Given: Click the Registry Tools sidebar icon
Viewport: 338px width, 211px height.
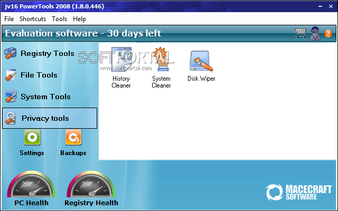Looking at the screenshot, I should [x=10, y=53].
